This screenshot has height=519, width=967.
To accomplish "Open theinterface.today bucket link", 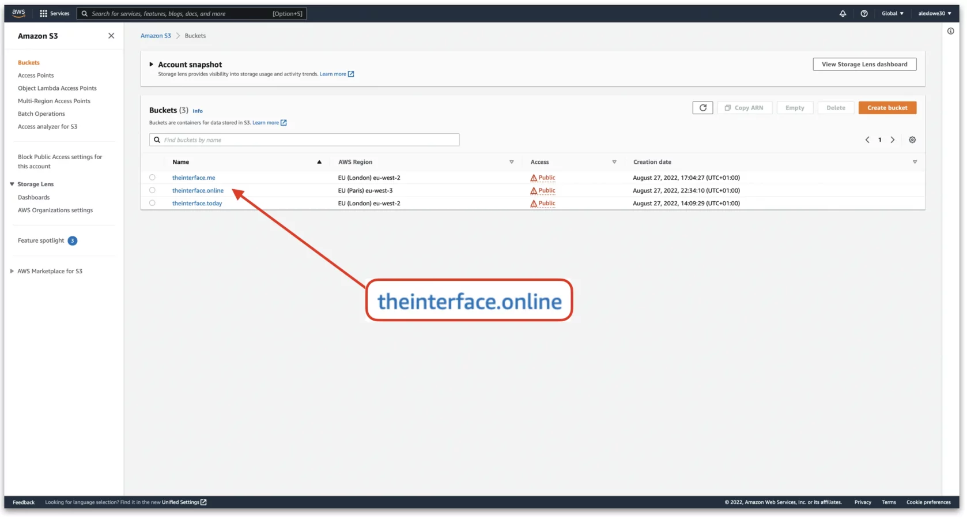I will (x=197, y=204).
